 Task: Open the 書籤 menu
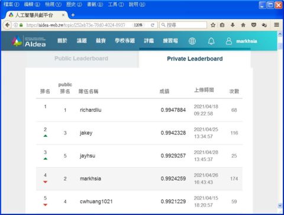(95, 4)
